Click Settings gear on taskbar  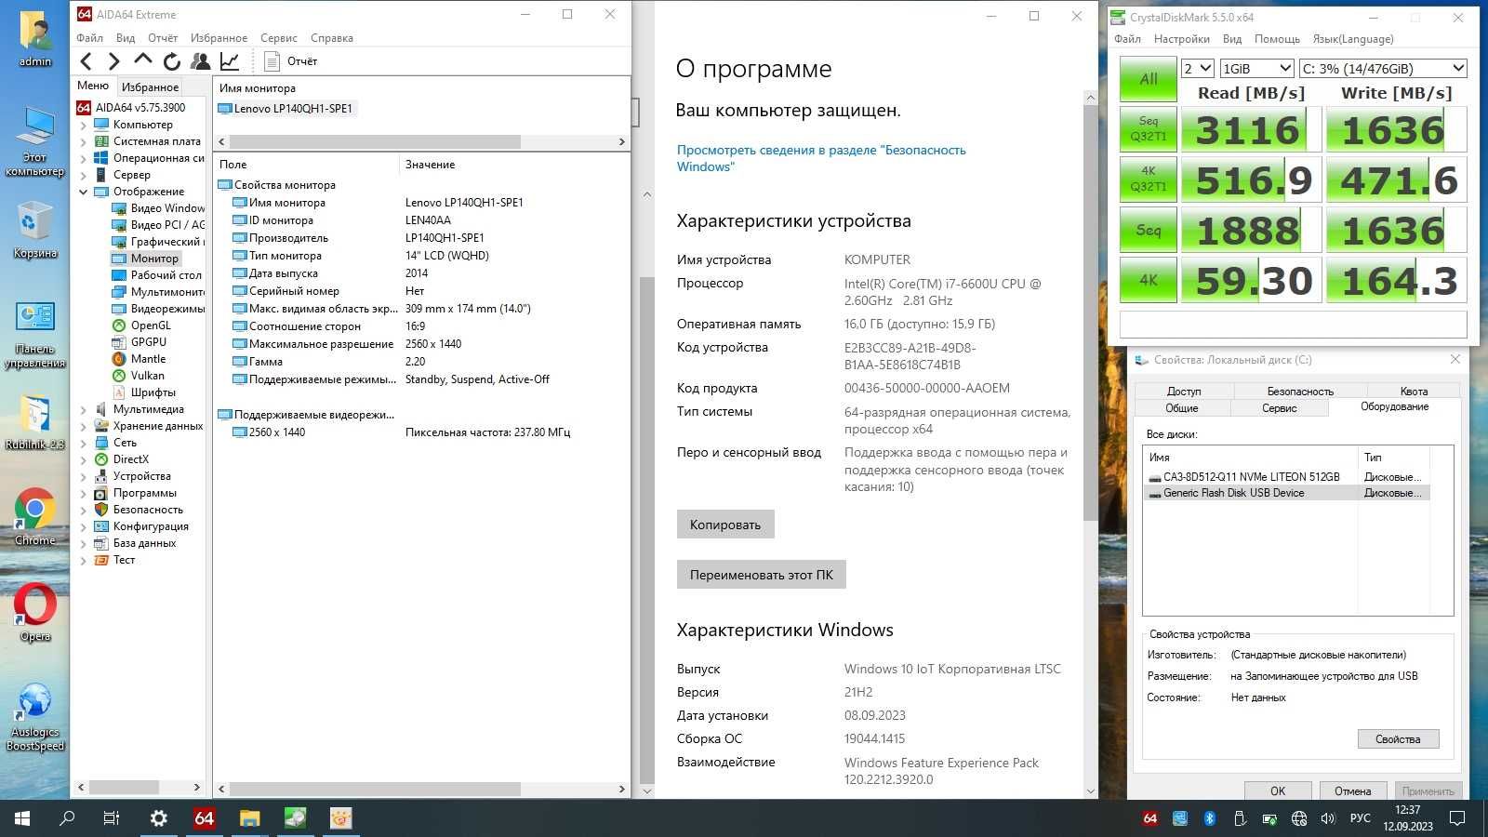[159, 818]
